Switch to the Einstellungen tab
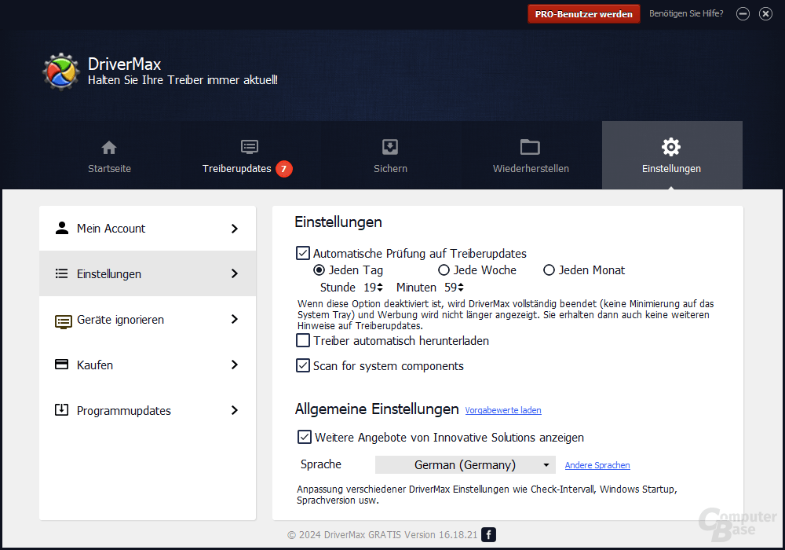This screenshot has height=550, width=785. click(x=672, y=156)
